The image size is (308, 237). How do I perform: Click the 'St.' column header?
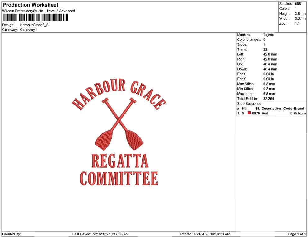pyautogui.click(x=258, y=108)
